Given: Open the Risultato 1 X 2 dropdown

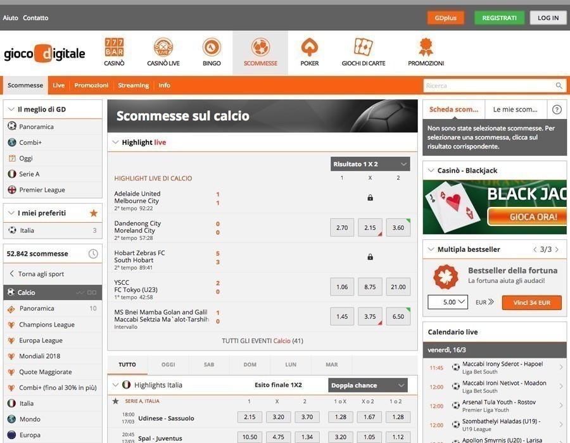Looking at the screenshot, I should 370,164.
